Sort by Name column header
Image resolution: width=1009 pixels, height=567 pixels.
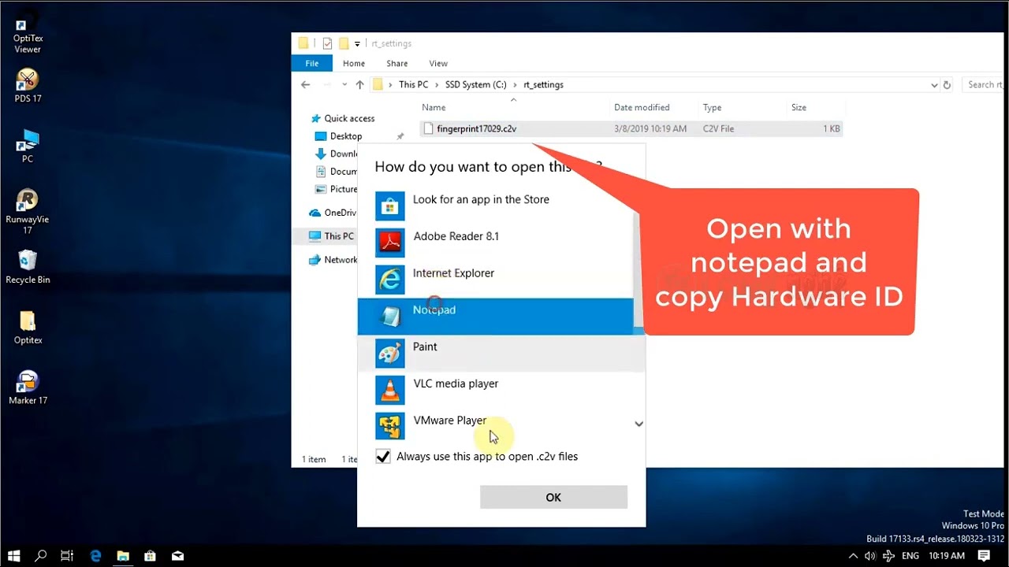tap(434, 108)
